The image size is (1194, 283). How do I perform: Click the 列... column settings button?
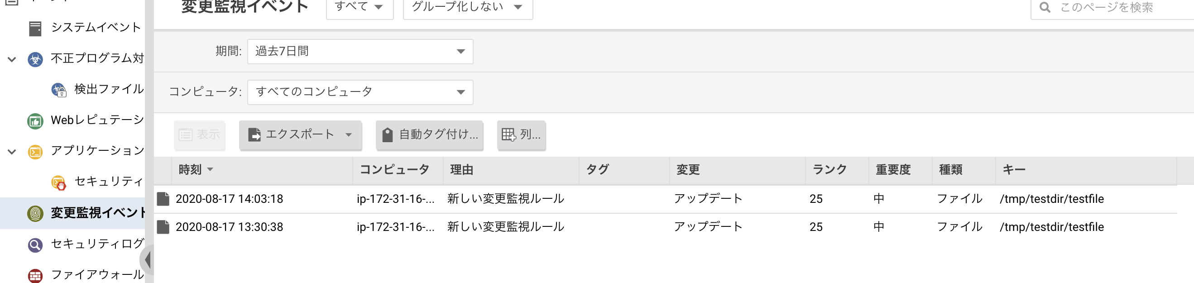[x=521, y=135]
